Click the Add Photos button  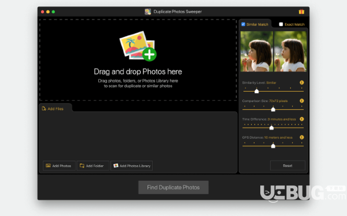tap(59, 166)
